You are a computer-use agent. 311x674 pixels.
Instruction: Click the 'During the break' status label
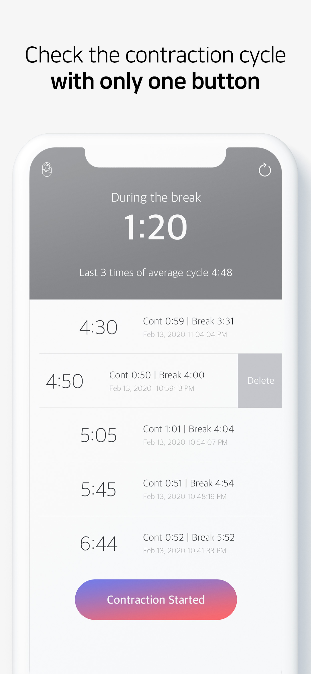pyautogui.click(x=156, y=197)
